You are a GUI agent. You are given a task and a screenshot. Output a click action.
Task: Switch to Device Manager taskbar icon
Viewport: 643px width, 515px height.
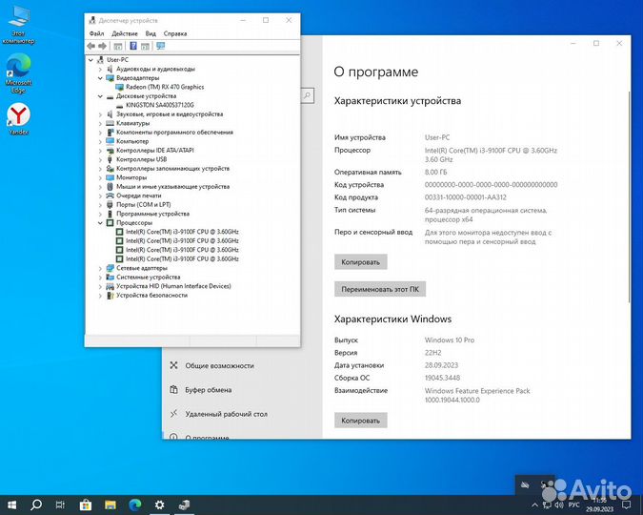click(184, 505)
